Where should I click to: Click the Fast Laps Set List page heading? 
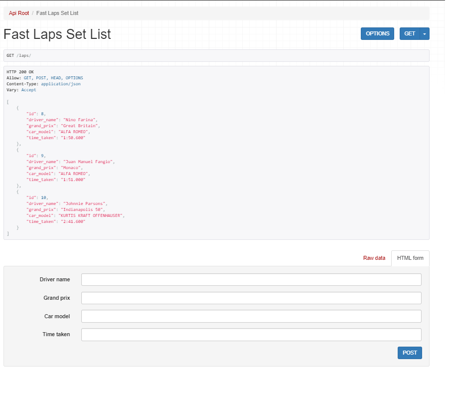click(57, 34)
